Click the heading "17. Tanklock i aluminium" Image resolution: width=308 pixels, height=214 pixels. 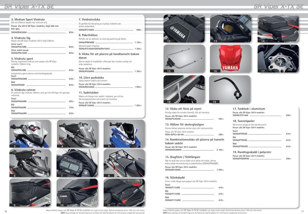249,109
